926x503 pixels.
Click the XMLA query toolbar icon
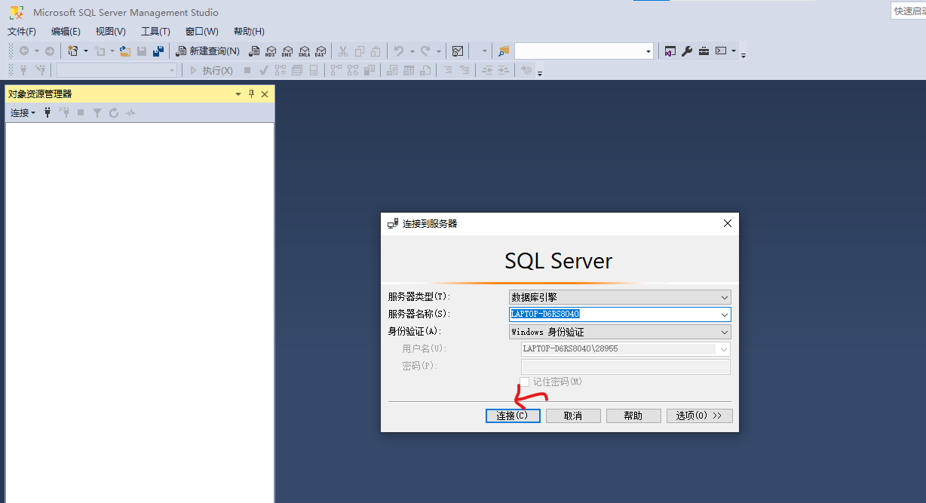pos(304,51)
